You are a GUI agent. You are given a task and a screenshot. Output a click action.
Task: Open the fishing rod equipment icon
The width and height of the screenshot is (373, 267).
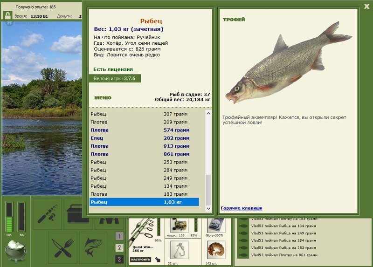click(48, 213)
